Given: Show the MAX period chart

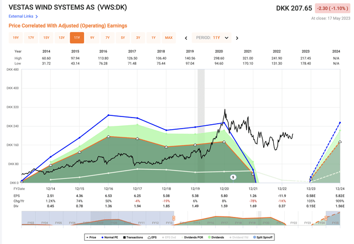Looking at the screenshot, I should click(169, 38).
